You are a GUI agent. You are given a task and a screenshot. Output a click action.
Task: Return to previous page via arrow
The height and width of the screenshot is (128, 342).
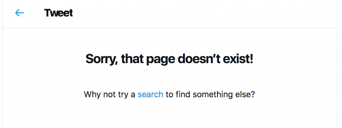pyautogui.click(x=19, y=13)
